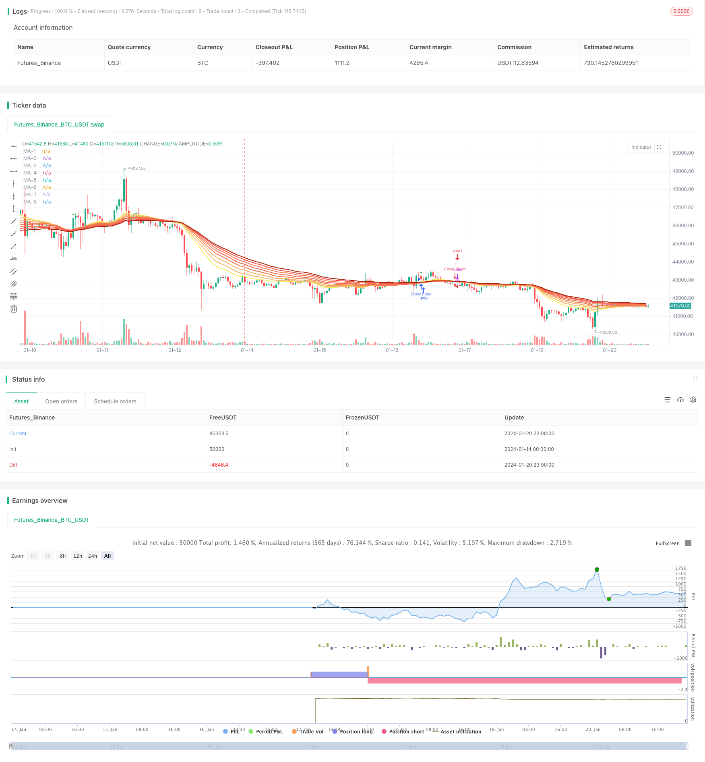Click the right handle of the range navigator
Screen dimensions: 705x762
tap(687, 746)
